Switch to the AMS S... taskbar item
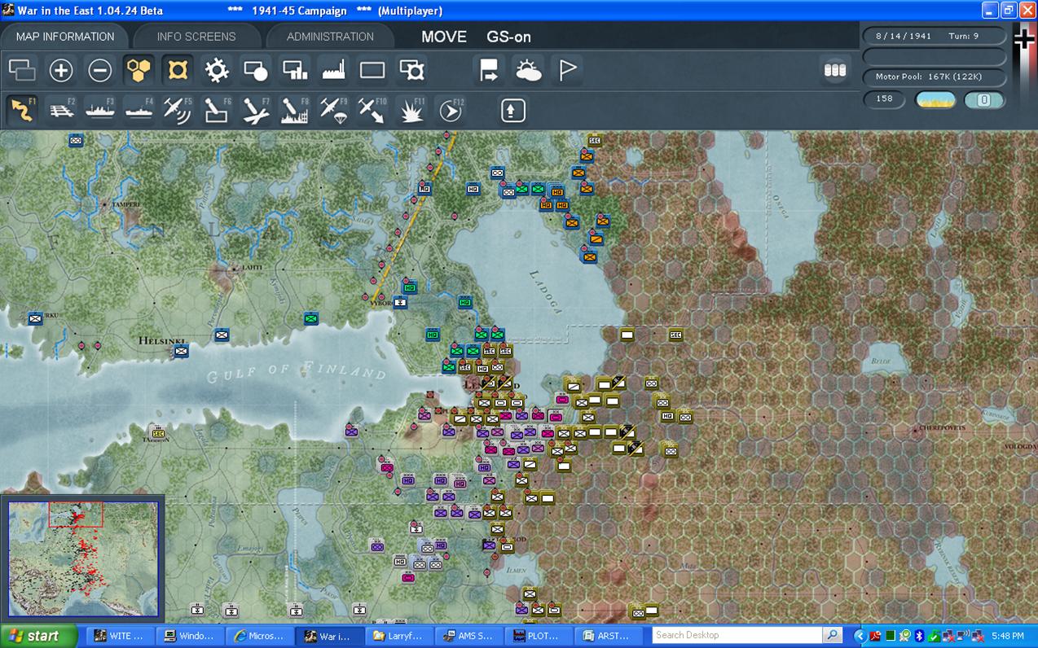This screenshot has width=1038, height=648. tap(469, 636)
